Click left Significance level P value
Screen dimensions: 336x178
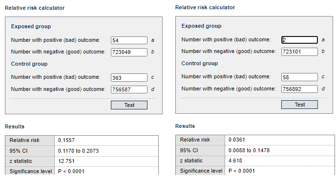click(71, 171)
